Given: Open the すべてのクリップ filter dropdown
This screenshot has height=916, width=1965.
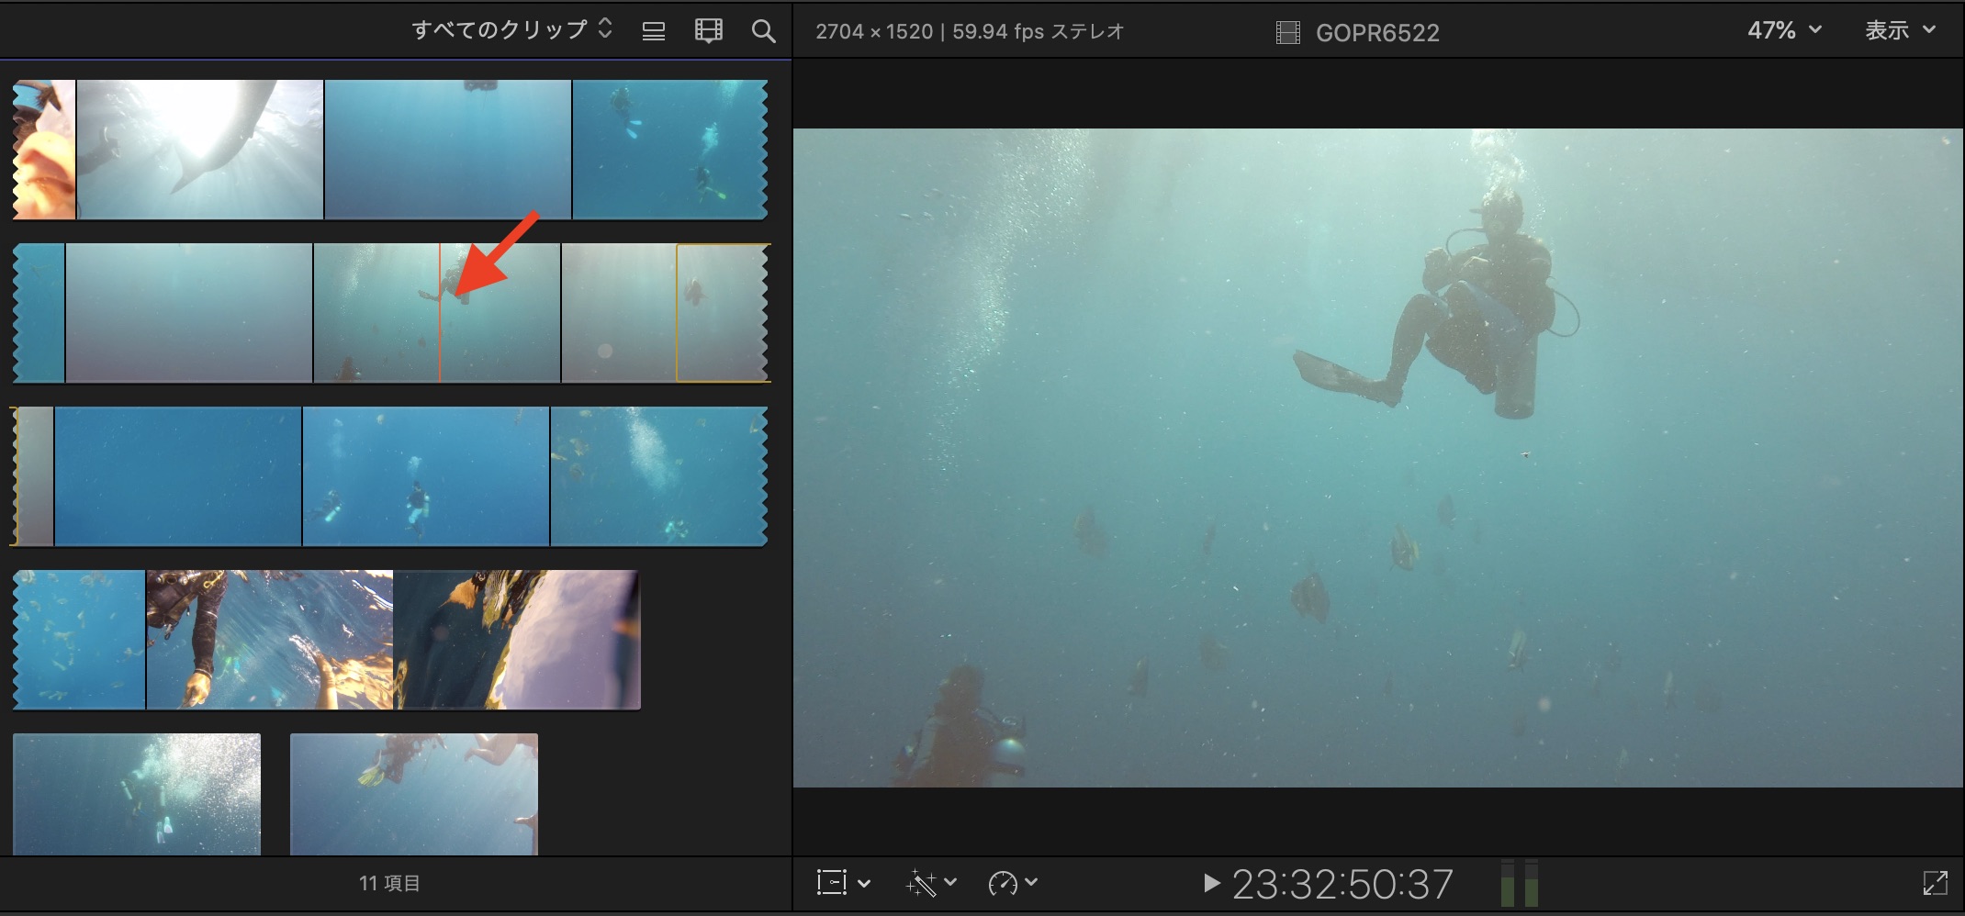Looking at the screenshot, I should click(x=511, y=29).
